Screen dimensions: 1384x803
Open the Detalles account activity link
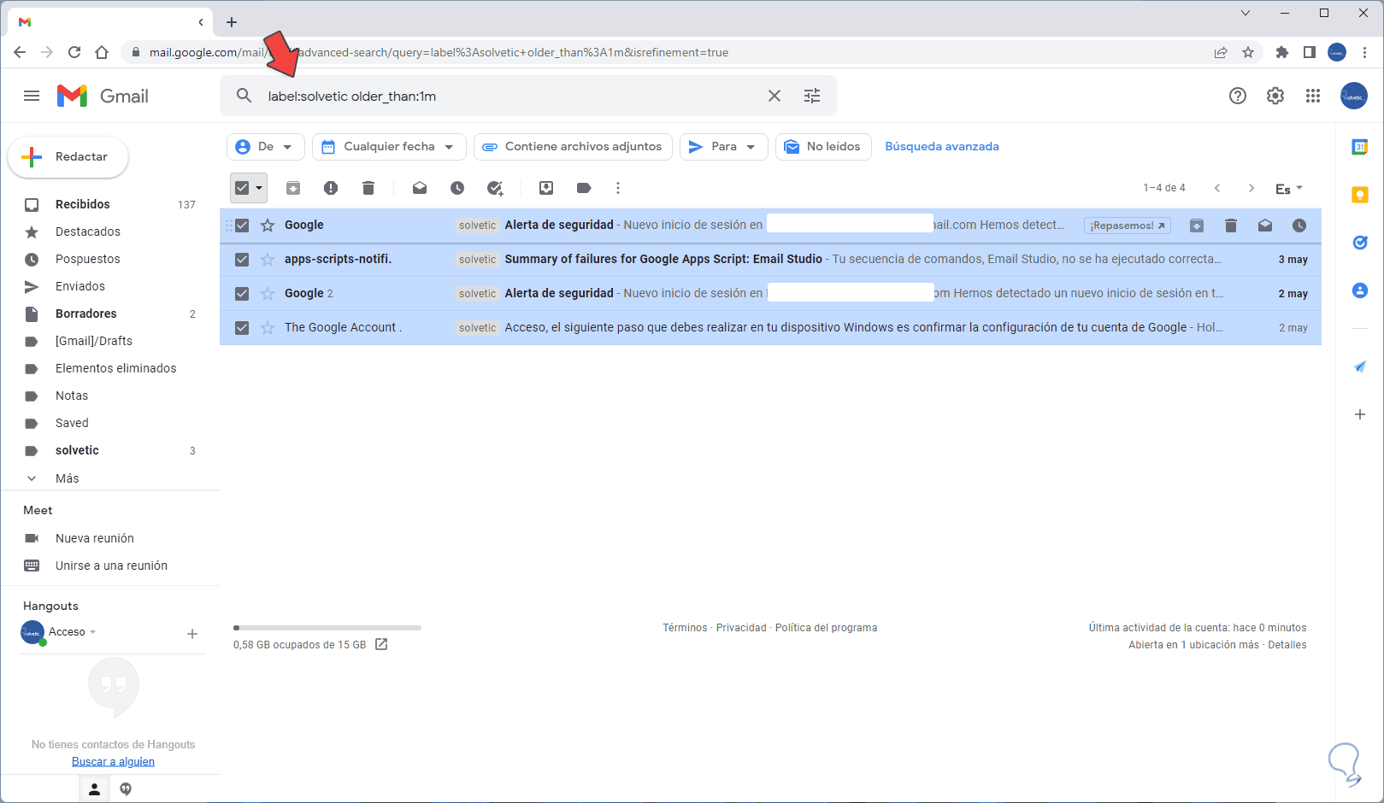click(x=1287, y=645)
